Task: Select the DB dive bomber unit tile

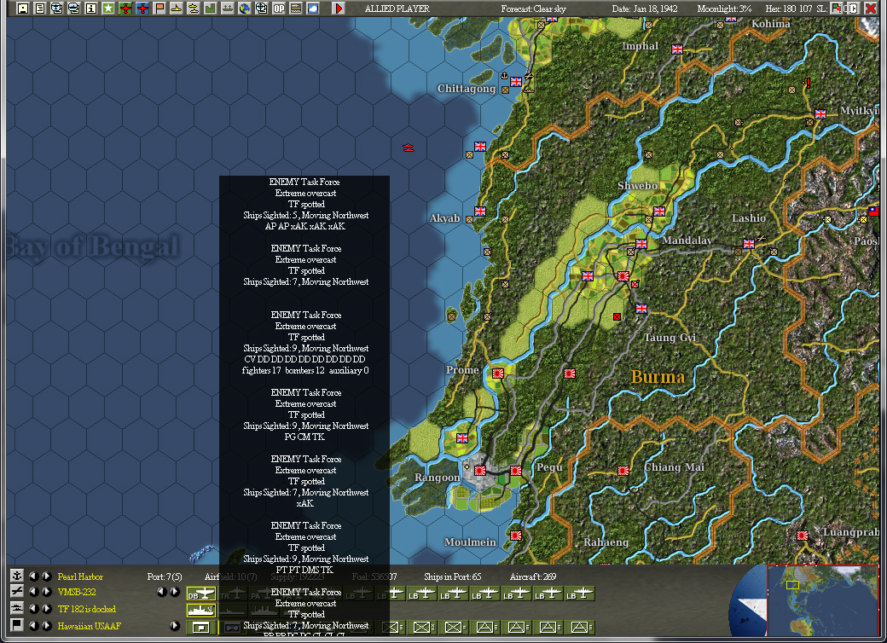Action: tap(201, 594)
